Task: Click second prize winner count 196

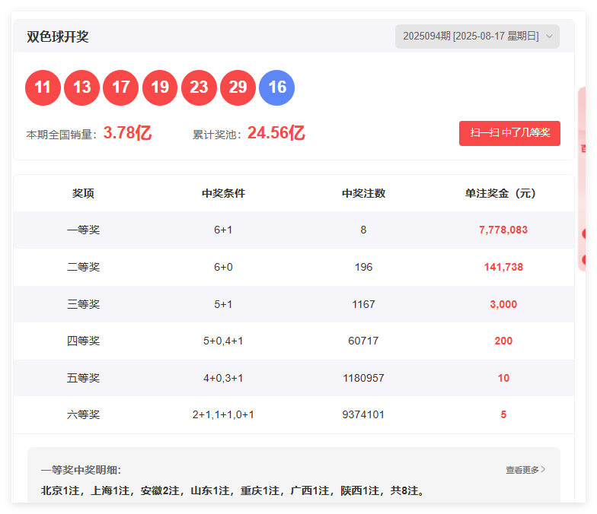Action: pos(364,267)
